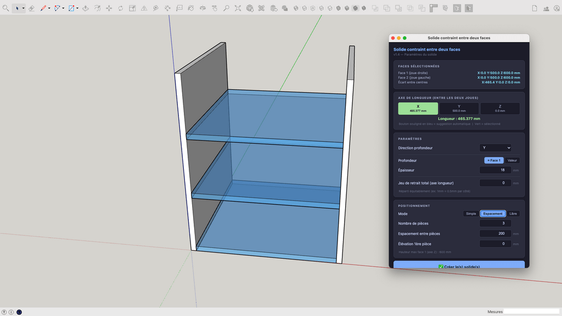Select the = Face 1 depth button
This screenshot has width=562, height=316.
(x=493, y=160)
